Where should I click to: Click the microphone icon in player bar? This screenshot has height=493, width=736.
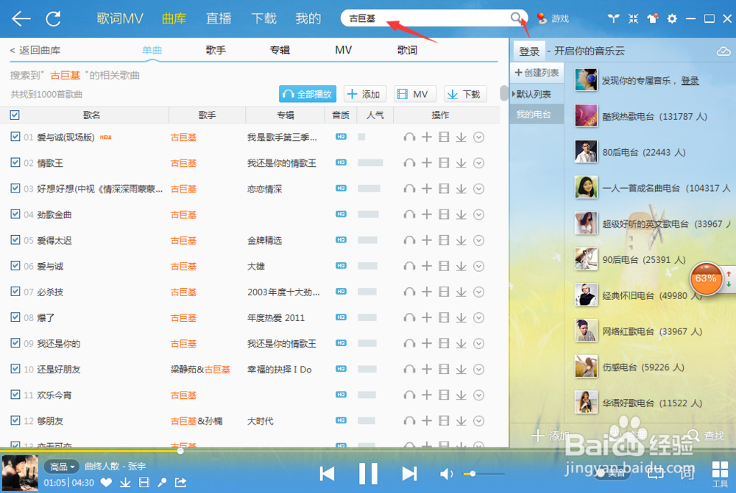162,482
